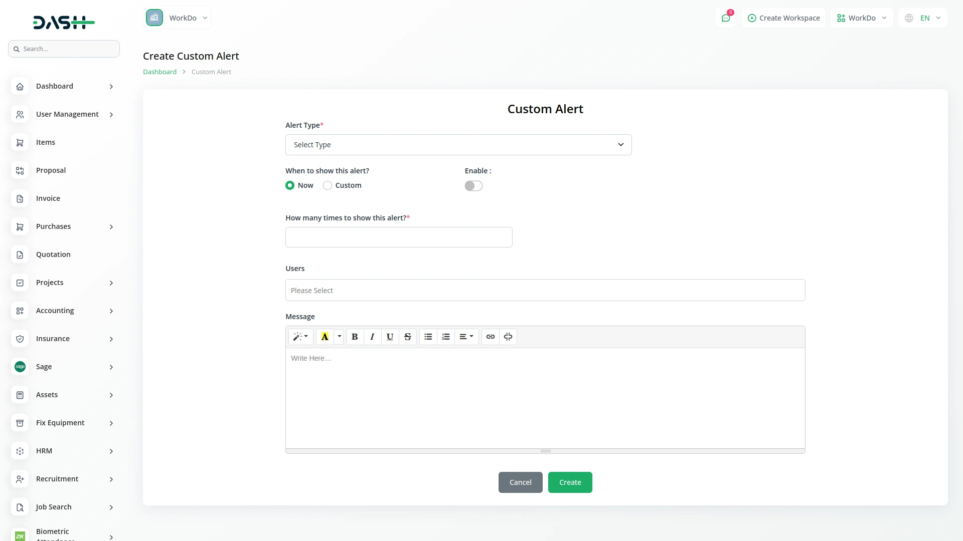Insert a link in the message editor
Screen dimensions: 963x541
(490, 337)
